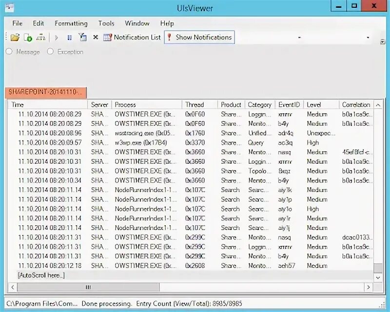Minimize the UlsViewer window

(x=338, y=6)
